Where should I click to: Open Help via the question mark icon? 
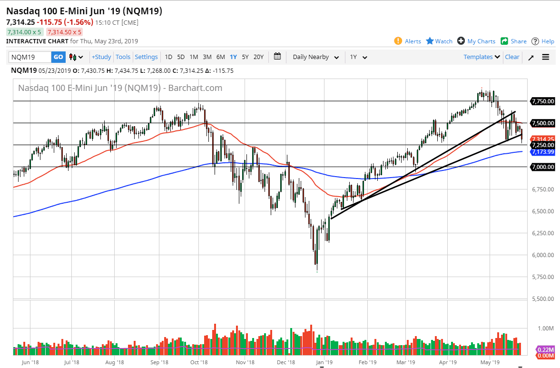coord(535,41)
